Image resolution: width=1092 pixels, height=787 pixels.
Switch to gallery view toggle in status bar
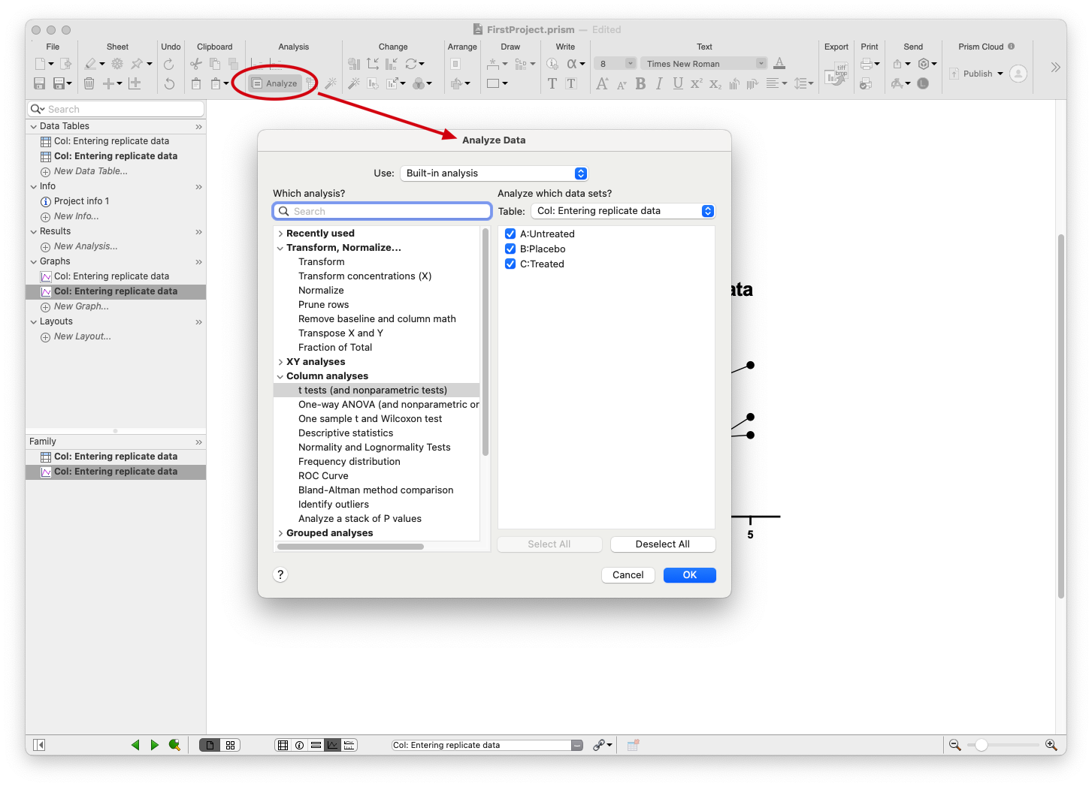230,745
